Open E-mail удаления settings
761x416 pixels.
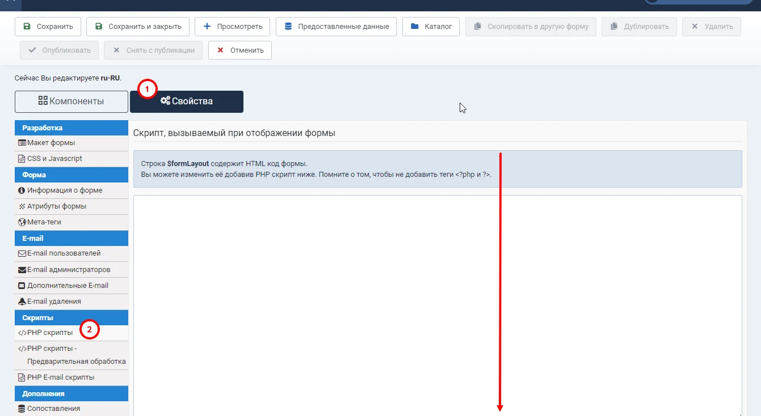click(x=72, y=302)
